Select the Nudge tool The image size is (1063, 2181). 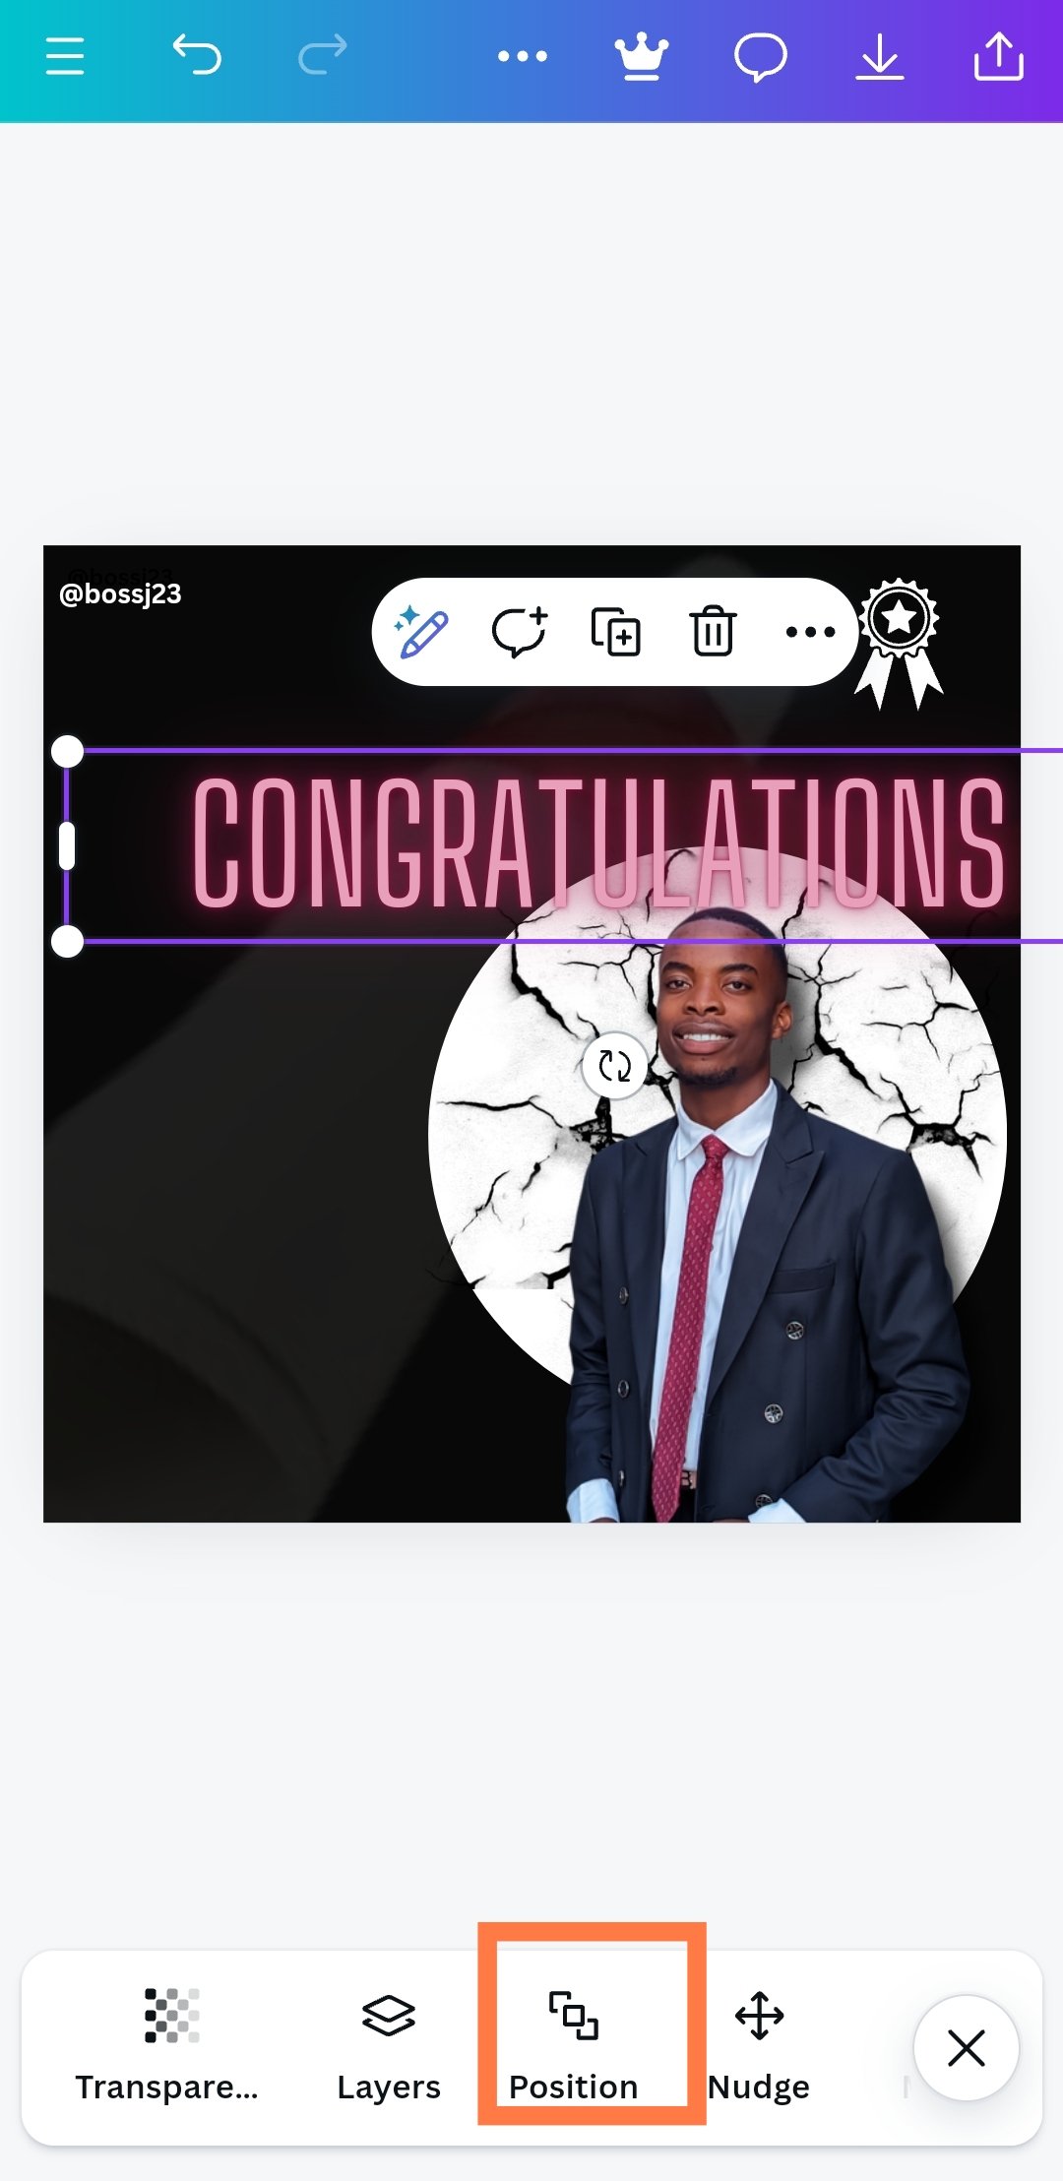tap(759, 2045)
